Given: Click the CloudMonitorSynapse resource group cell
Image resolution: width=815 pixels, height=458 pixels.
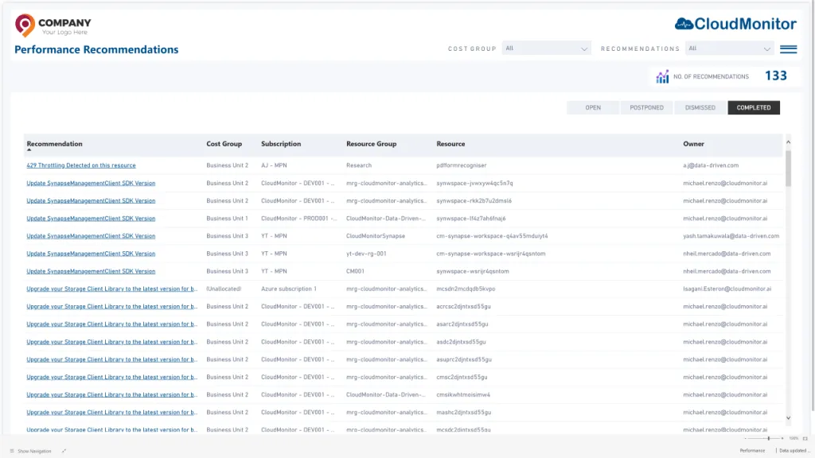Looking at the screenshot, I should [x=376, y=235].
